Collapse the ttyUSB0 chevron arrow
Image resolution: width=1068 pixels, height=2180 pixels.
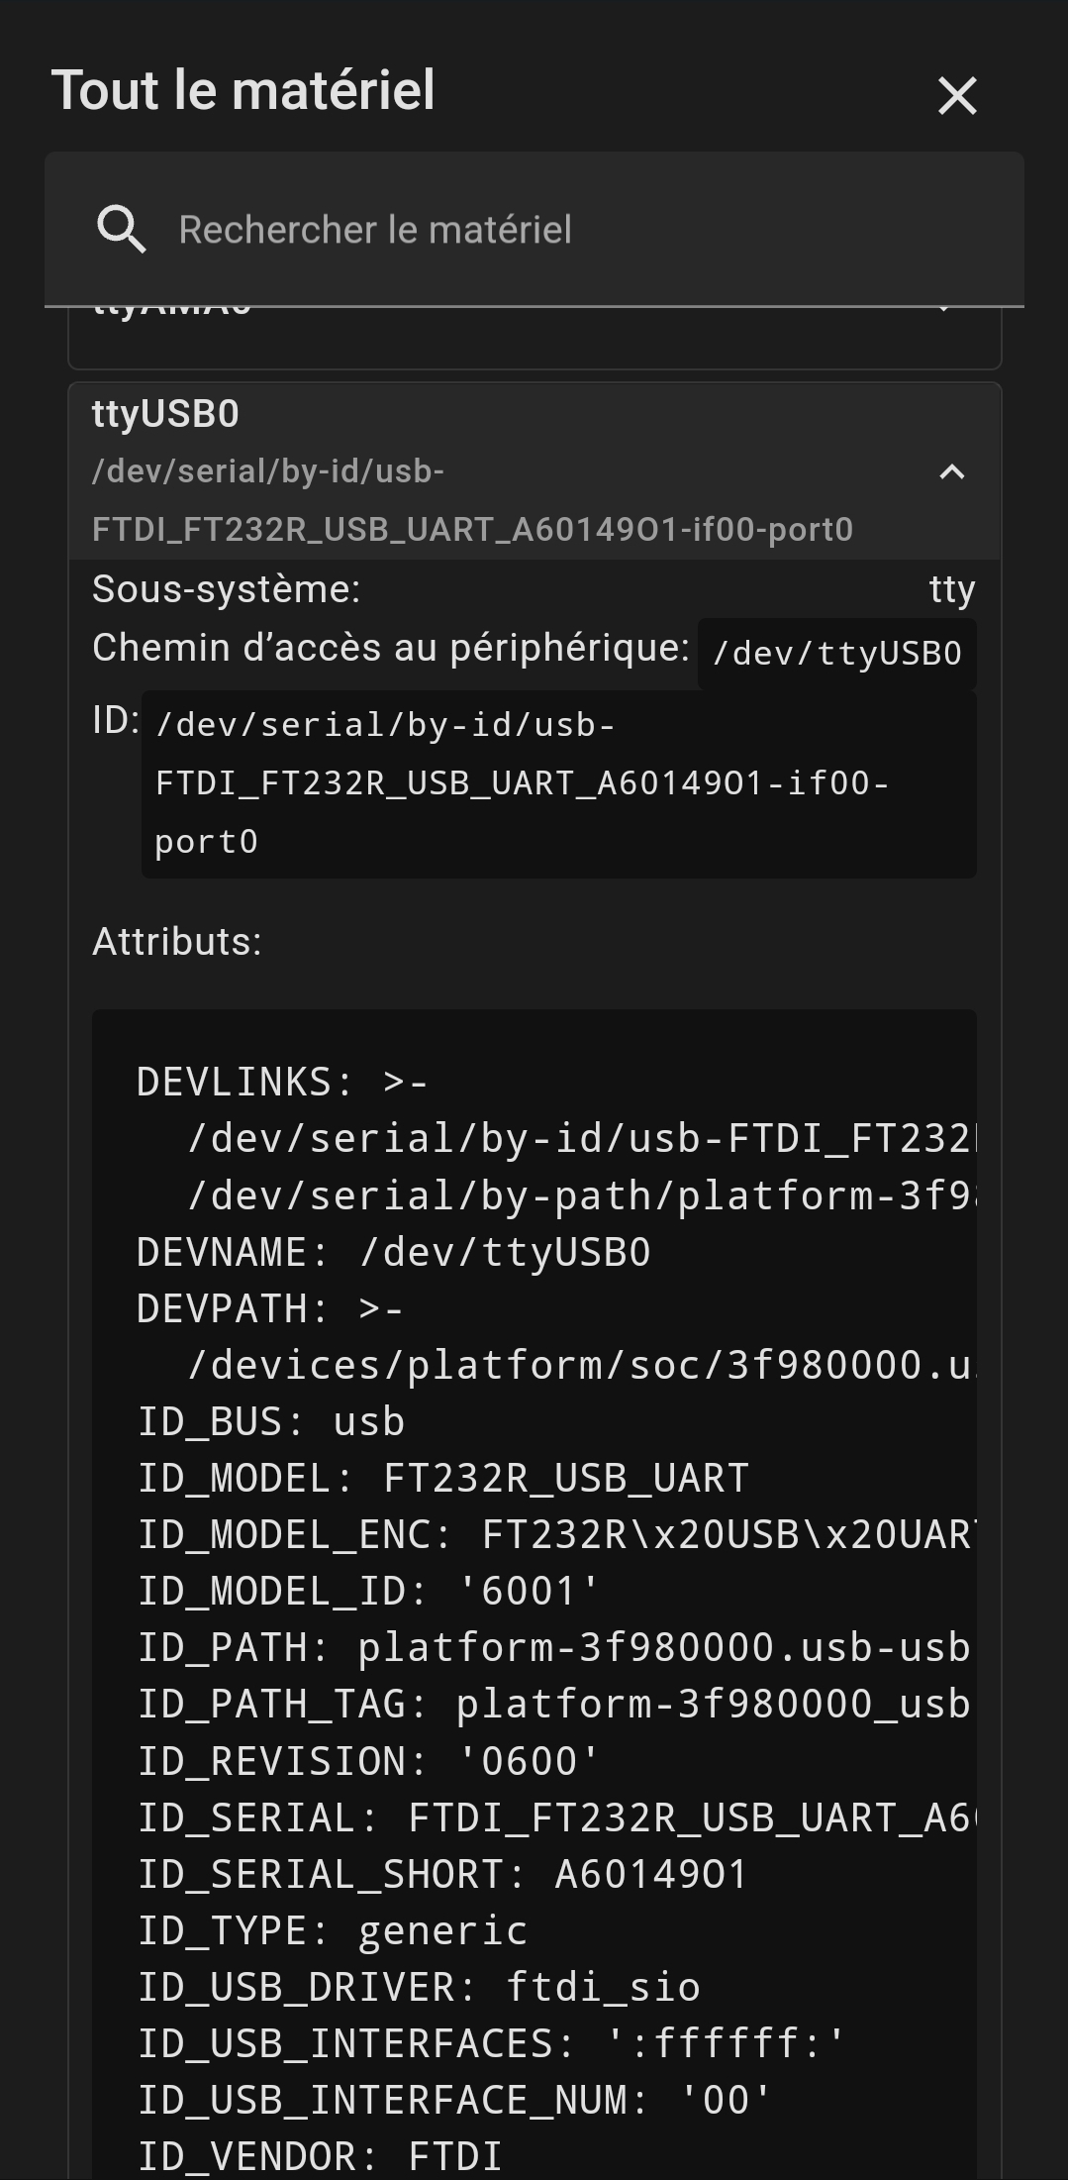click(951, 472)
